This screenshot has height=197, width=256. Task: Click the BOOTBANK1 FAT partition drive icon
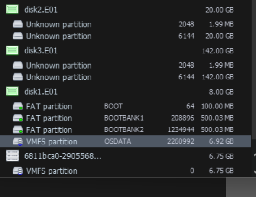pos(18,118)
